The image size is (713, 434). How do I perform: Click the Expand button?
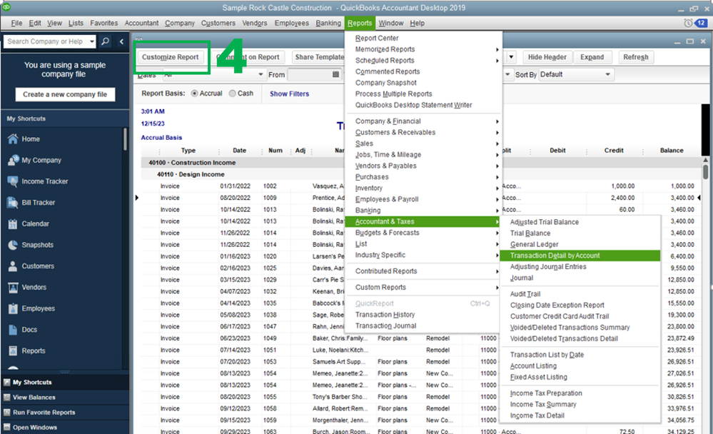pyautogui.click(x=592, y=57)
